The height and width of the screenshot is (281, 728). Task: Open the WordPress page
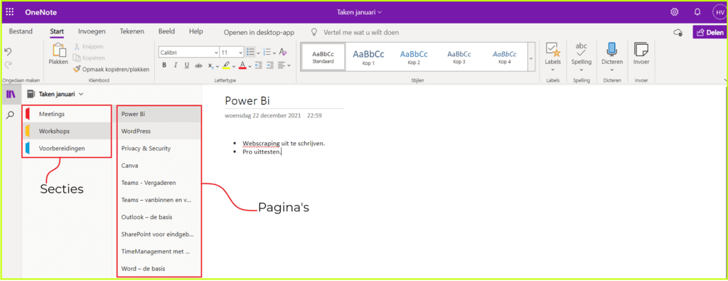point(159,131)
